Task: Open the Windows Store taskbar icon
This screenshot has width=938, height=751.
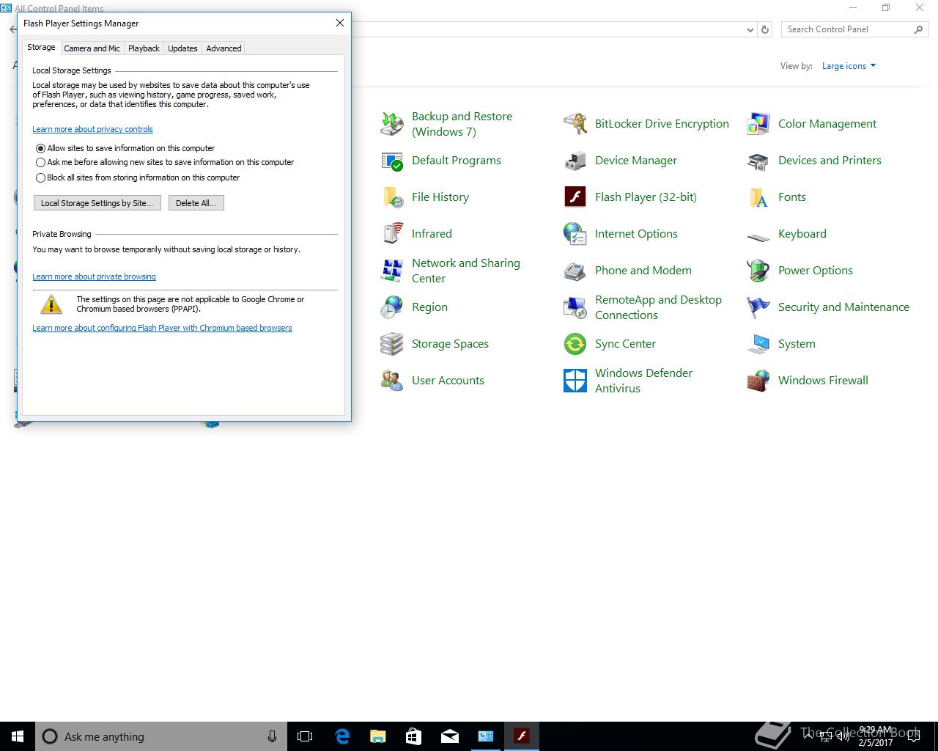Action: (x=413, y=736)
